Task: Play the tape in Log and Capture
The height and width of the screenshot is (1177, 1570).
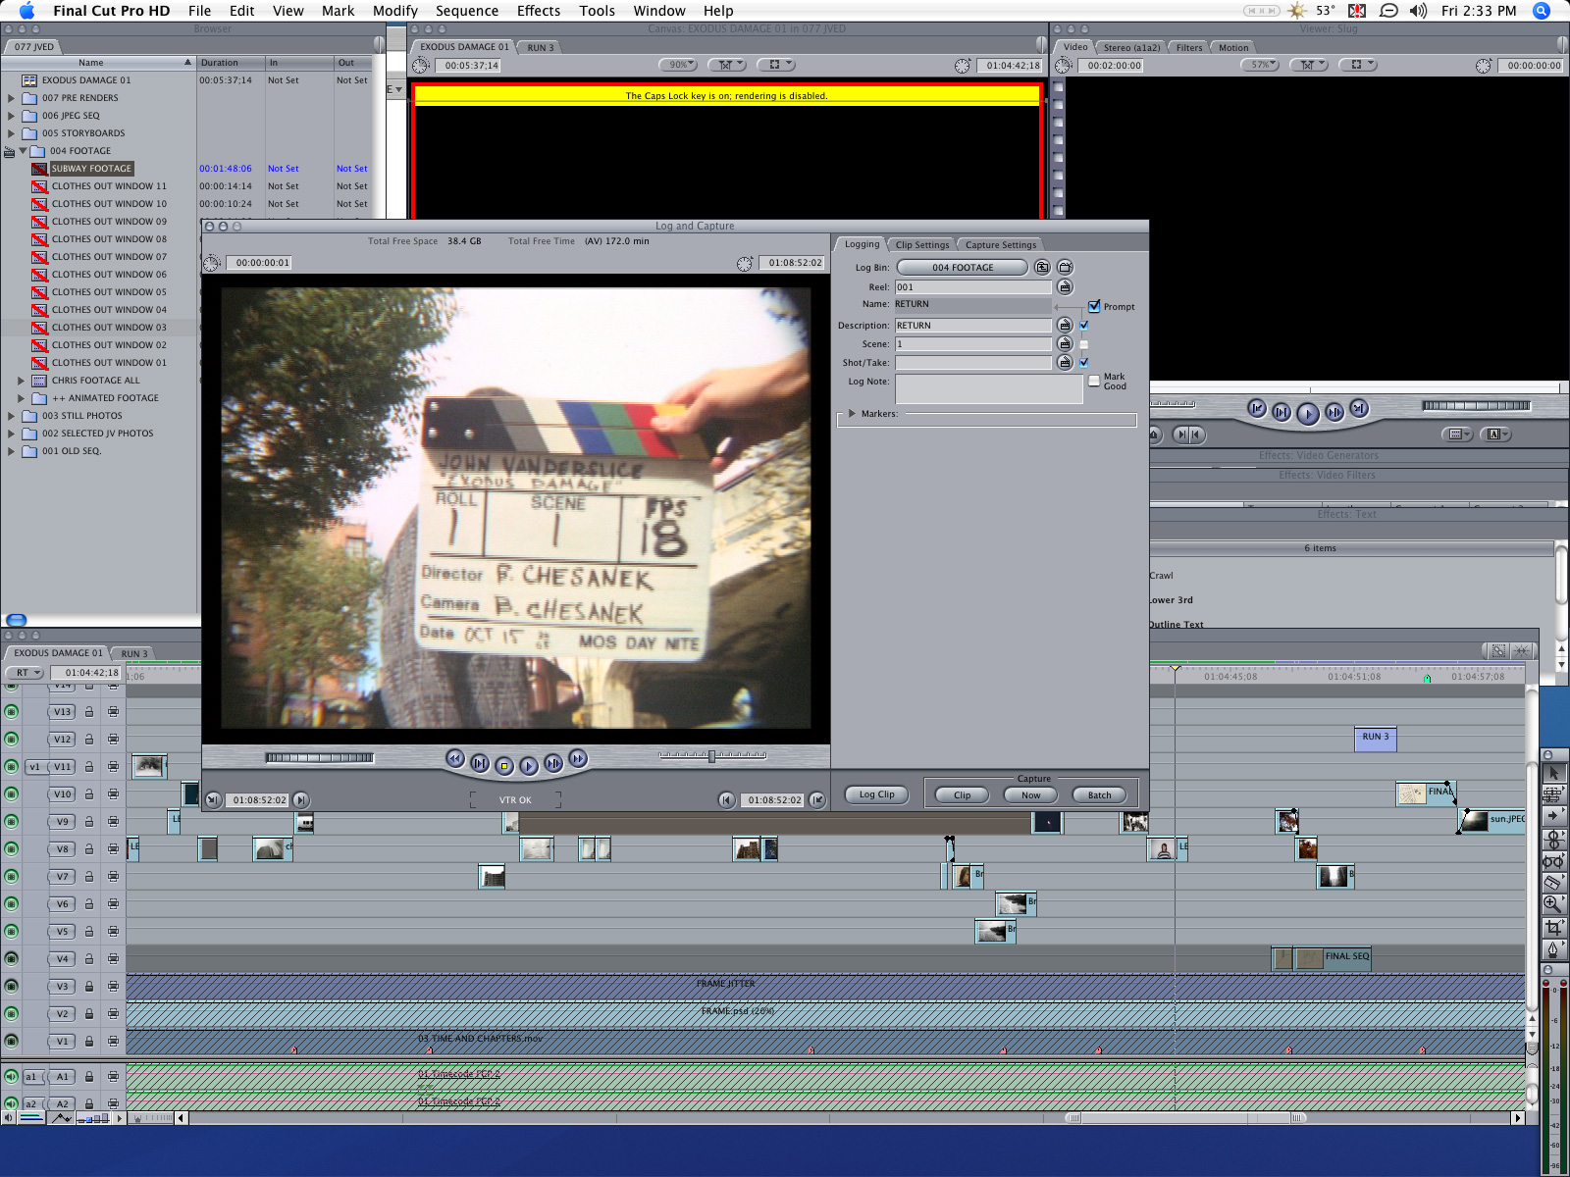Action: (529, 765)
